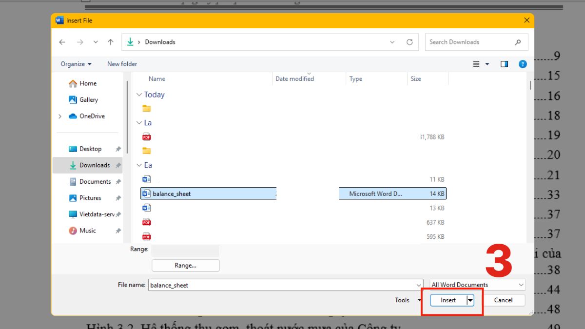585x329 pixels.
Task: Click the Range... button
Action: (x=186, y=266)
